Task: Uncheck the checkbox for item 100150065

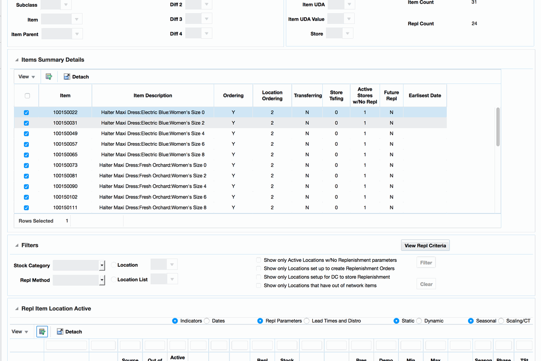Action: click(26, 155)
